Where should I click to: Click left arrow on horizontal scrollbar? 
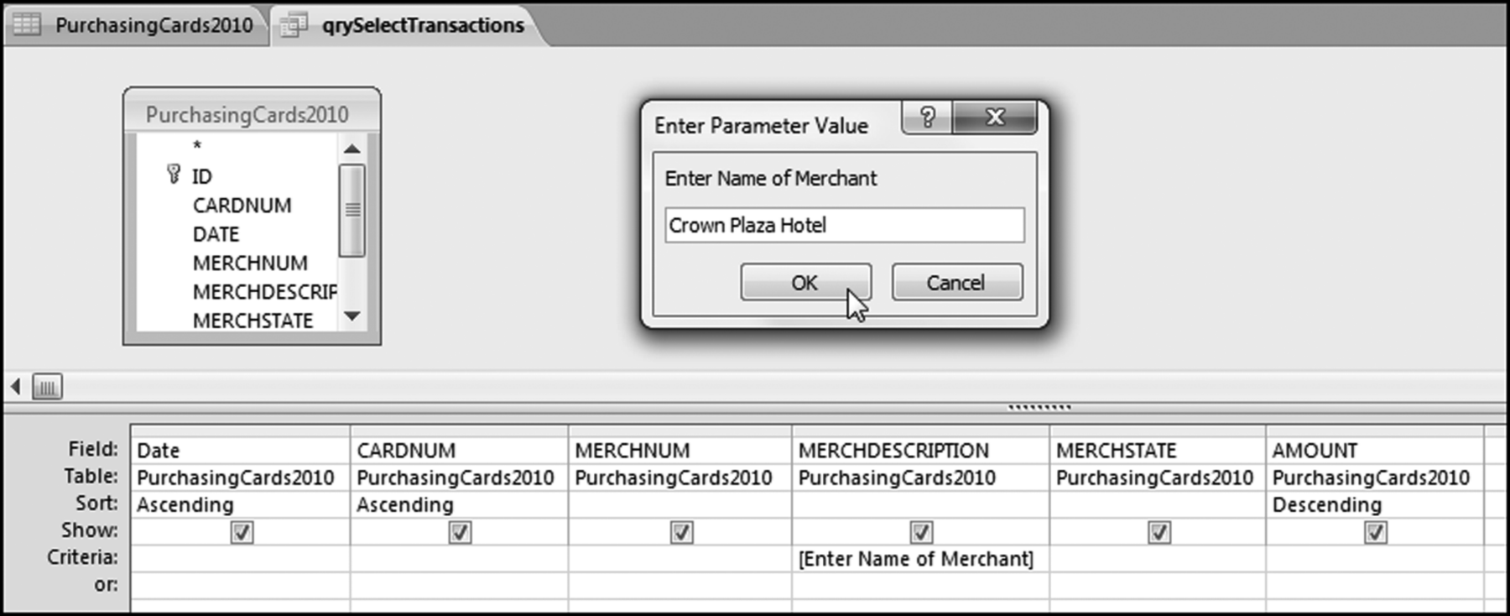(x=15, y=387)
